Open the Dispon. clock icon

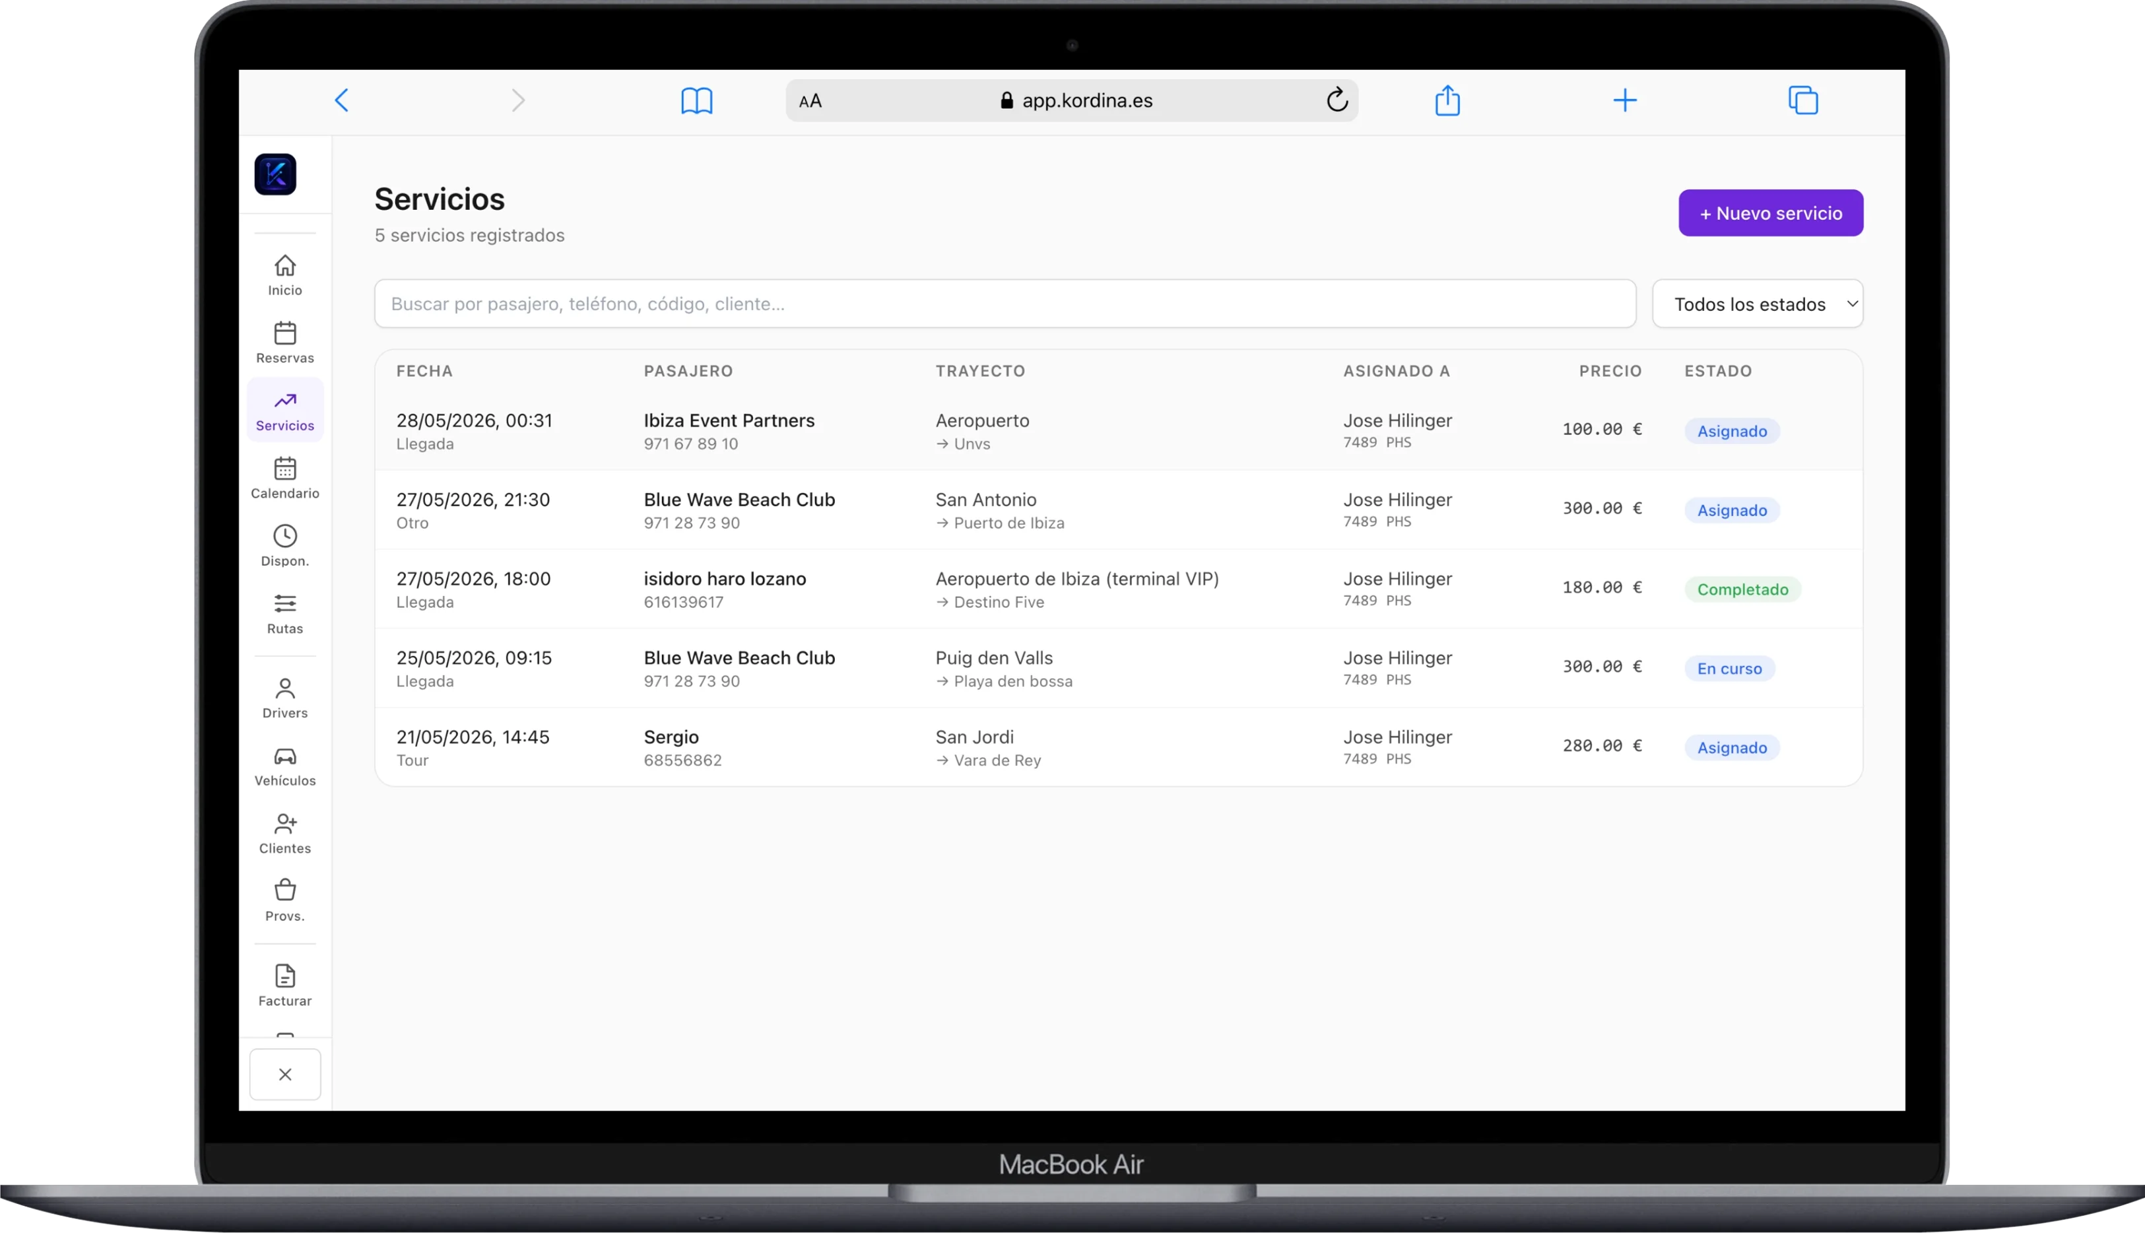click(x=285, y=547)
